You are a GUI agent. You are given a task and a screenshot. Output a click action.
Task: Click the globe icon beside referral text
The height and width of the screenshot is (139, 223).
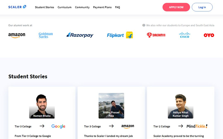[x=144, y=25]
